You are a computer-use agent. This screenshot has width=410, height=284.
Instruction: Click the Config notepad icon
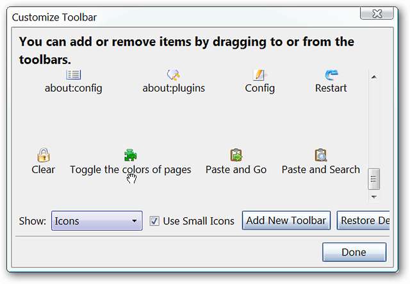pyautogui.click(x=259, y=75)
